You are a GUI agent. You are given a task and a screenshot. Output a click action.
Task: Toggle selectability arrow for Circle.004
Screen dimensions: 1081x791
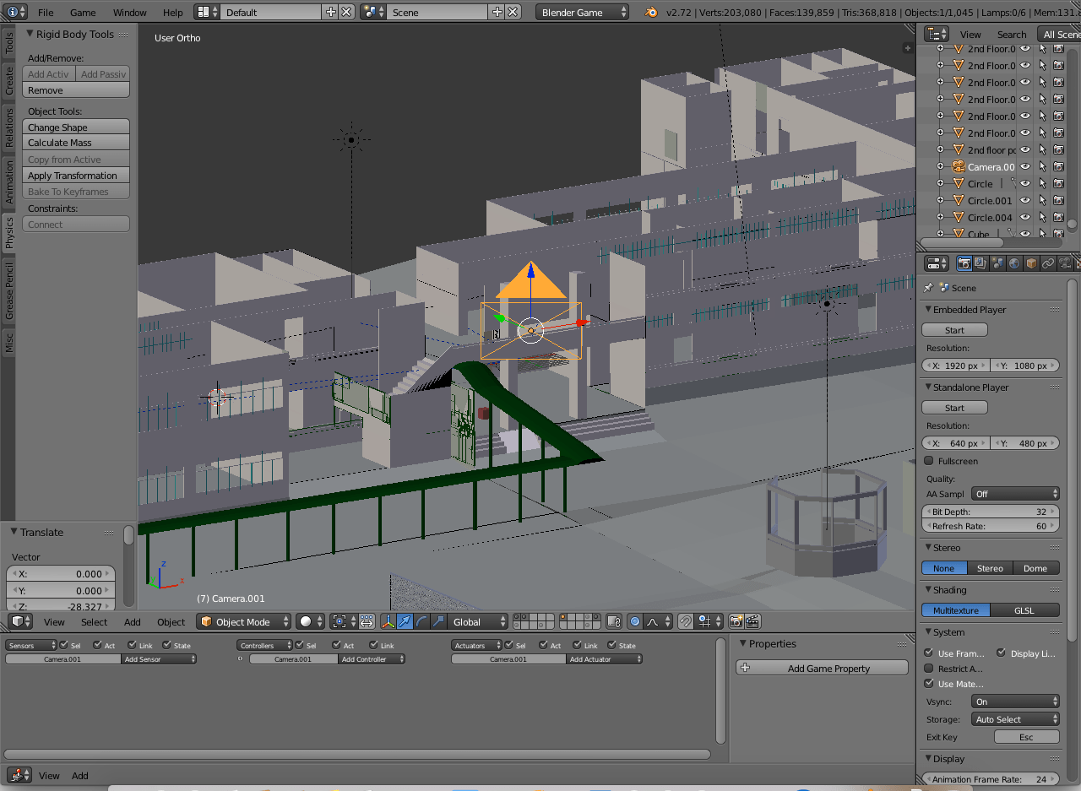pyautogui.click(x=1042, y=218)
